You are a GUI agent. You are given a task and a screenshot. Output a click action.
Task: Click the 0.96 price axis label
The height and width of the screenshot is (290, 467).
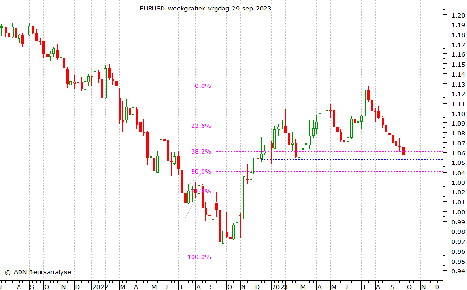coord(458,251)
